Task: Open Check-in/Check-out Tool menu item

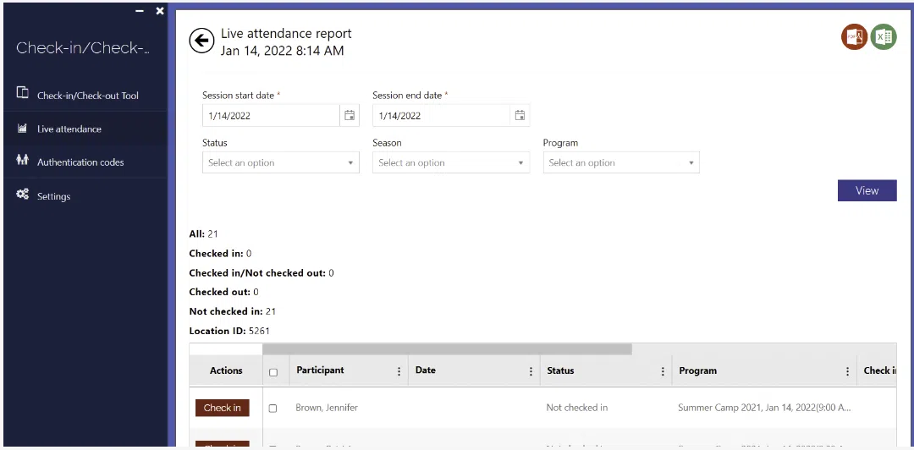Action: pos(87,96)
